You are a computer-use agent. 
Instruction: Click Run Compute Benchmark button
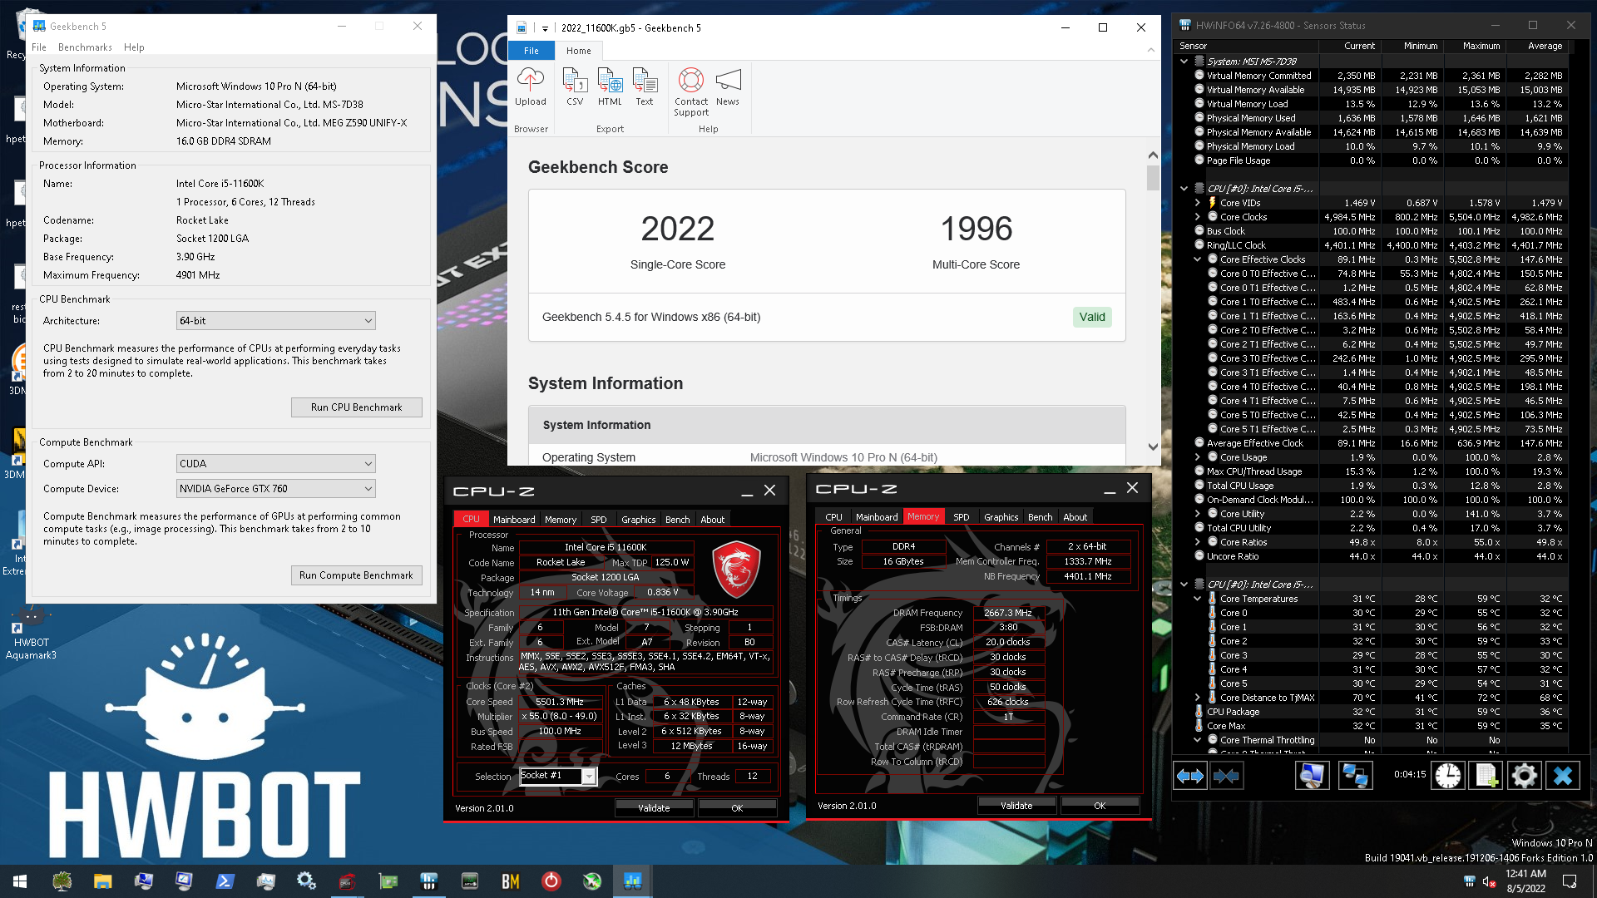356,575
